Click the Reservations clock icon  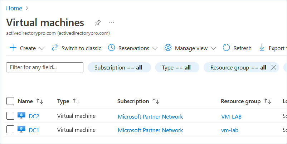pyautogui.click(x=111, y=48)
